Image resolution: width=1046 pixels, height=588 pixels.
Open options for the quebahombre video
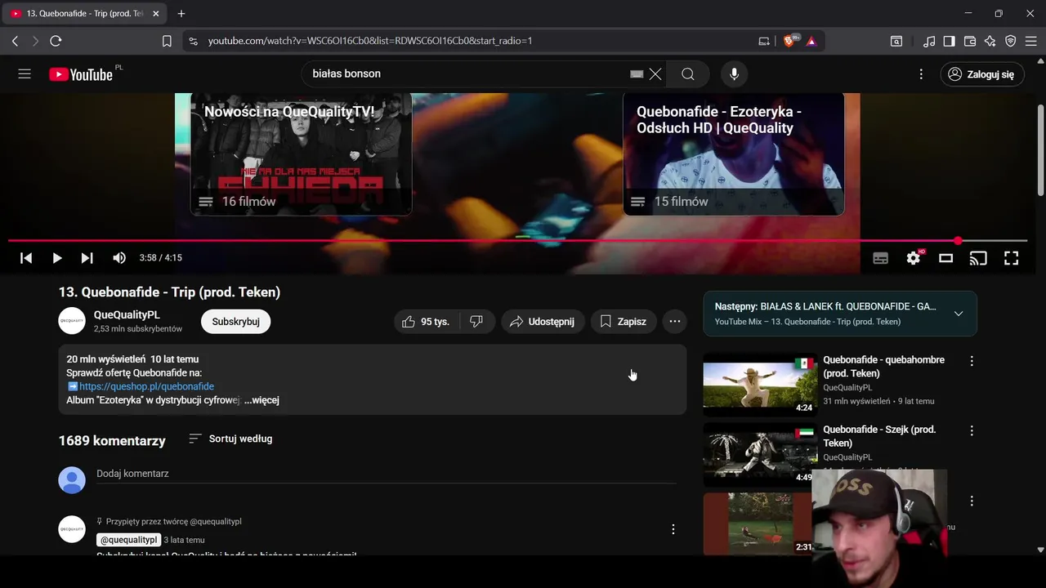click(x=972, y=361)
